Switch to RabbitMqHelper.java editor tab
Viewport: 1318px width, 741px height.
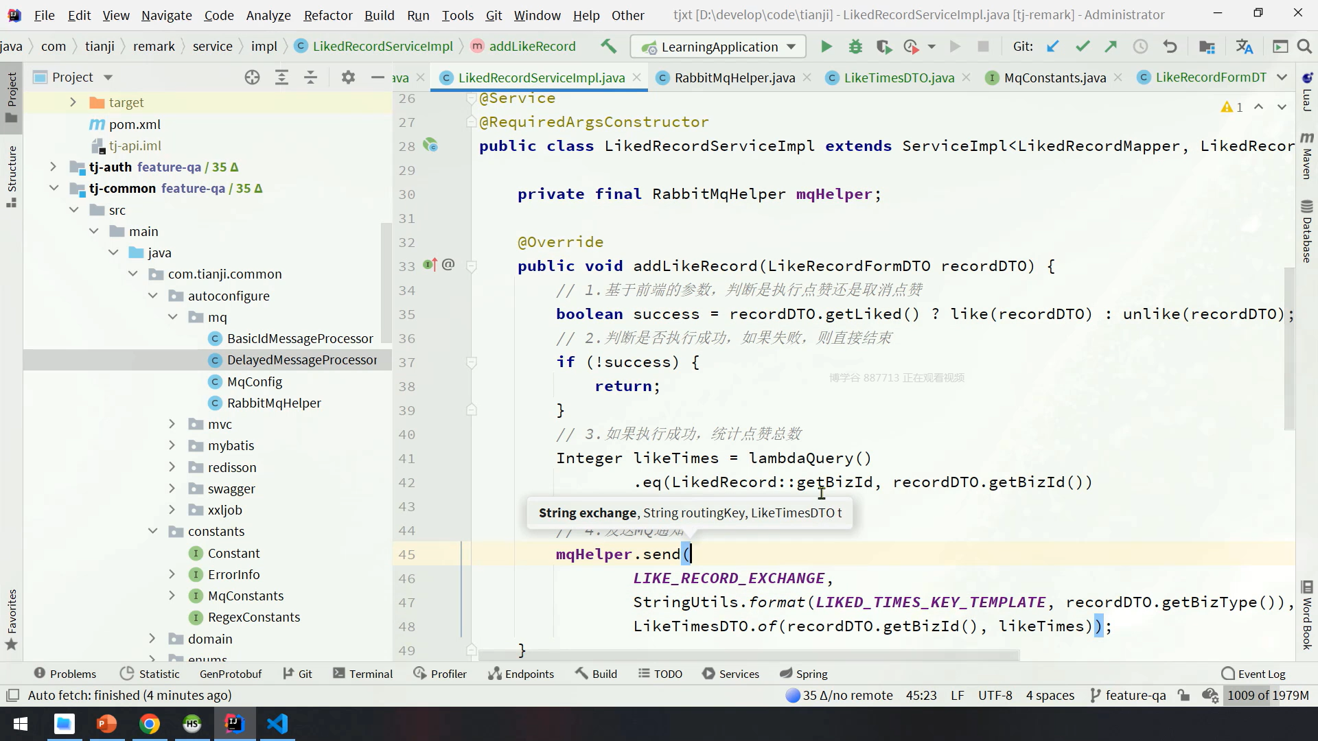(734, 78)
